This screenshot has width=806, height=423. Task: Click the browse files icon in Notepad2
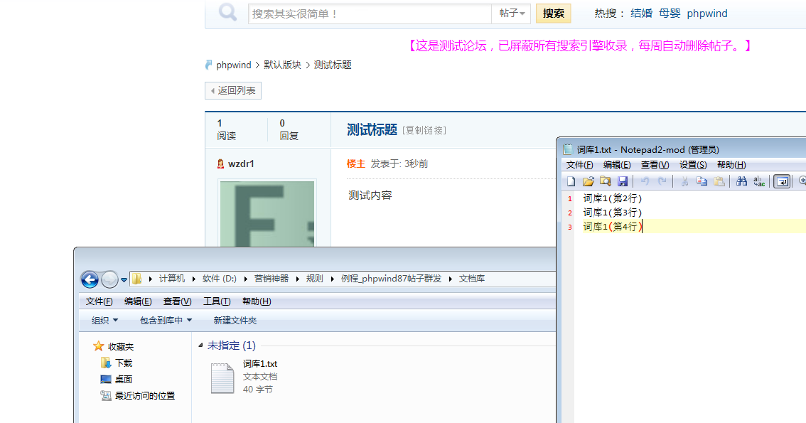tap(603, 181)
